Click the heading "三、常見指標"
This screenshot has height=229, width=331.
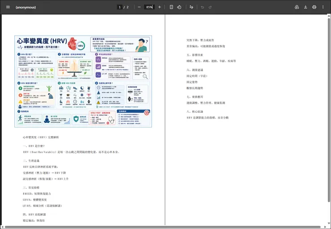(31, 188)
